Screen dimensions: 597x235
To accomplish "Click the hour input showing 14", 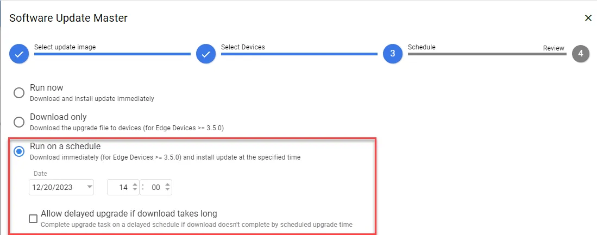I will point(123,187).
